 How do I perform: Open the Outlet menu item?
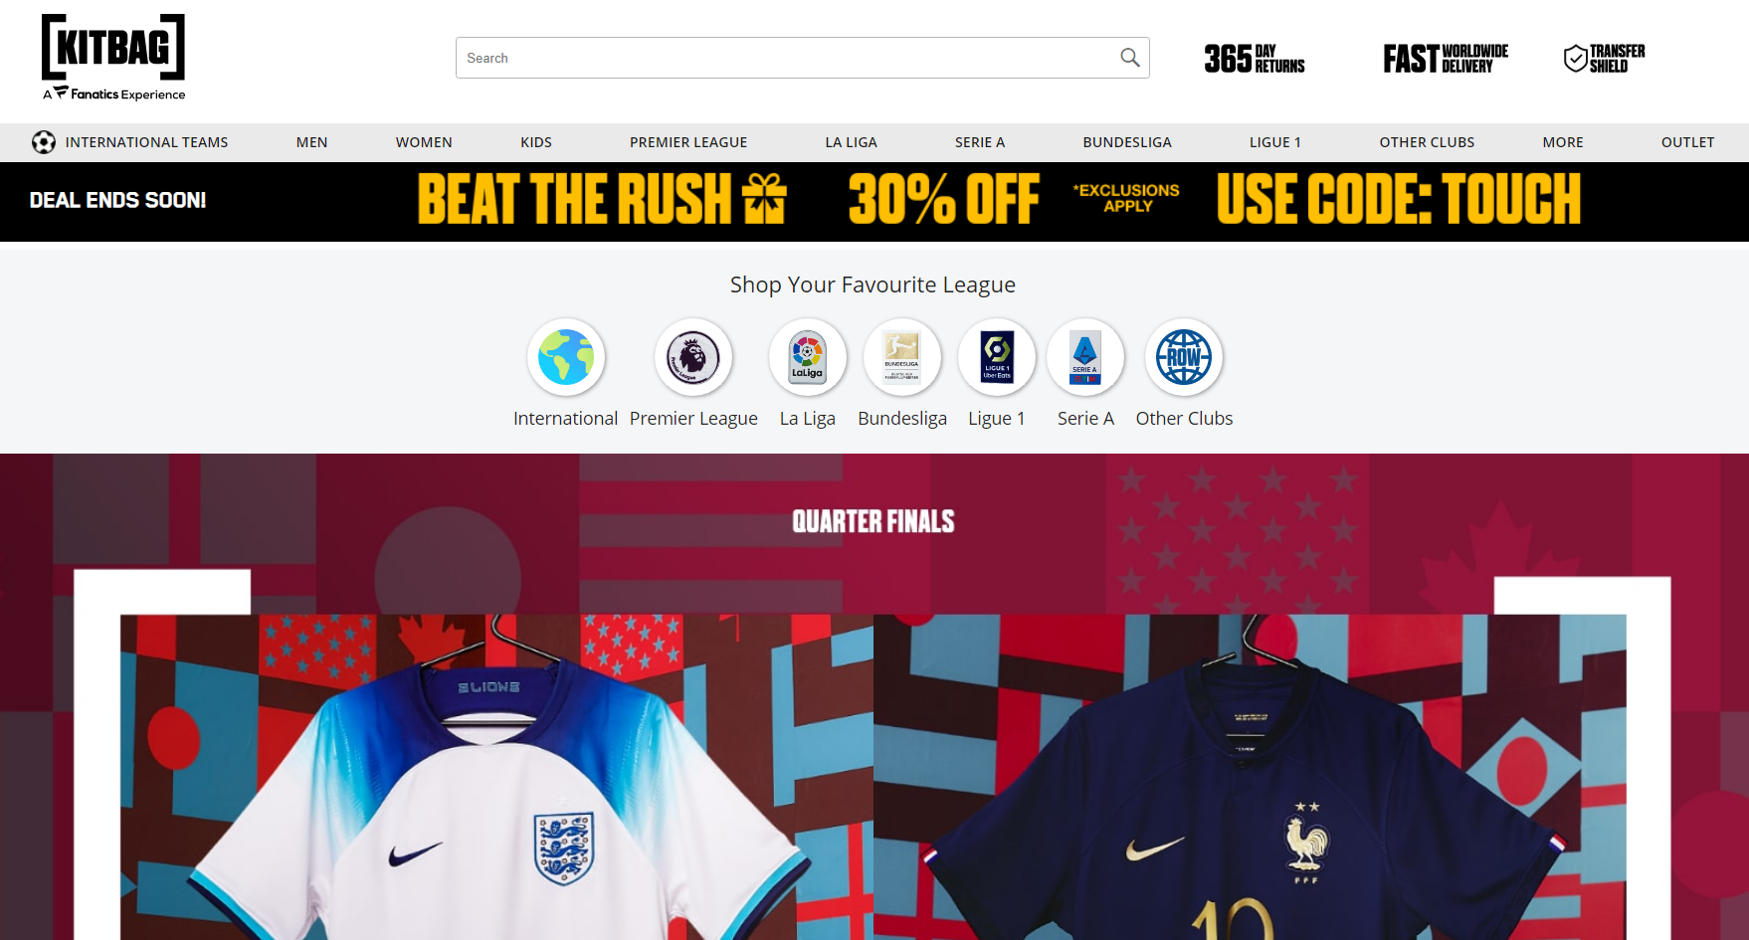[1687, 142]
